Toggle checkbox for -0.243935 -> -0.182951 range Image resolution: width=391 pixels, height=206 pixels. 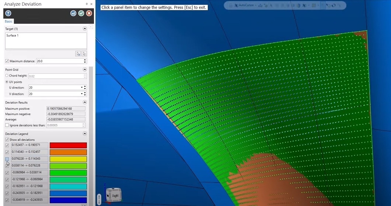click(7, 193)
